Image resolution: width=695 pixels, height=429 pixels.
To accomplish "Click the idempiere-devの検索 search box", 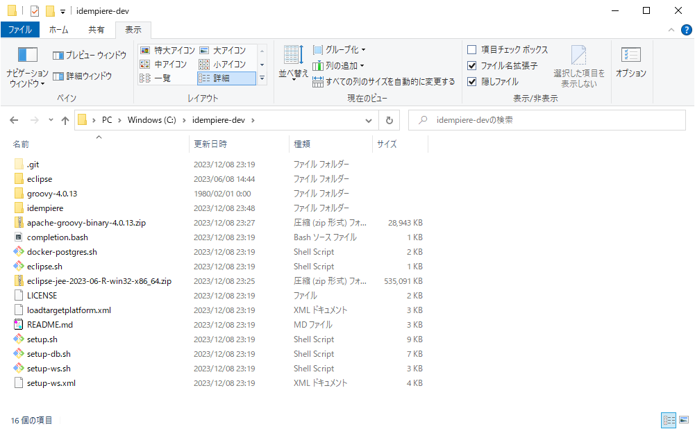I will (547, 120).
